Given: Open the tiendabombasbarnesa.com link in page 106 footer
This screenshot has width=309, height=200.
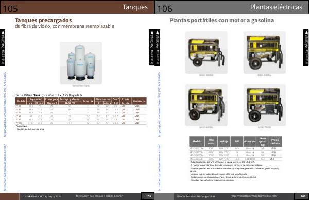Looking at the screenshot, I should coord(254,196).
